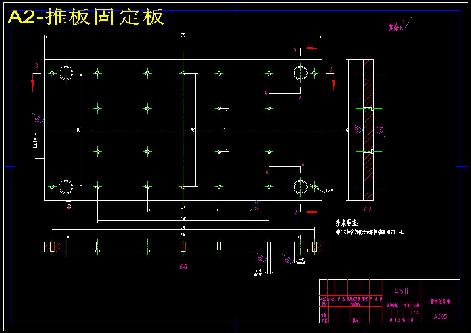Image resolution: width=471 pixels, height=333 pixels.
Task: Click the '重量' header cell
Action: coord(407,305)
